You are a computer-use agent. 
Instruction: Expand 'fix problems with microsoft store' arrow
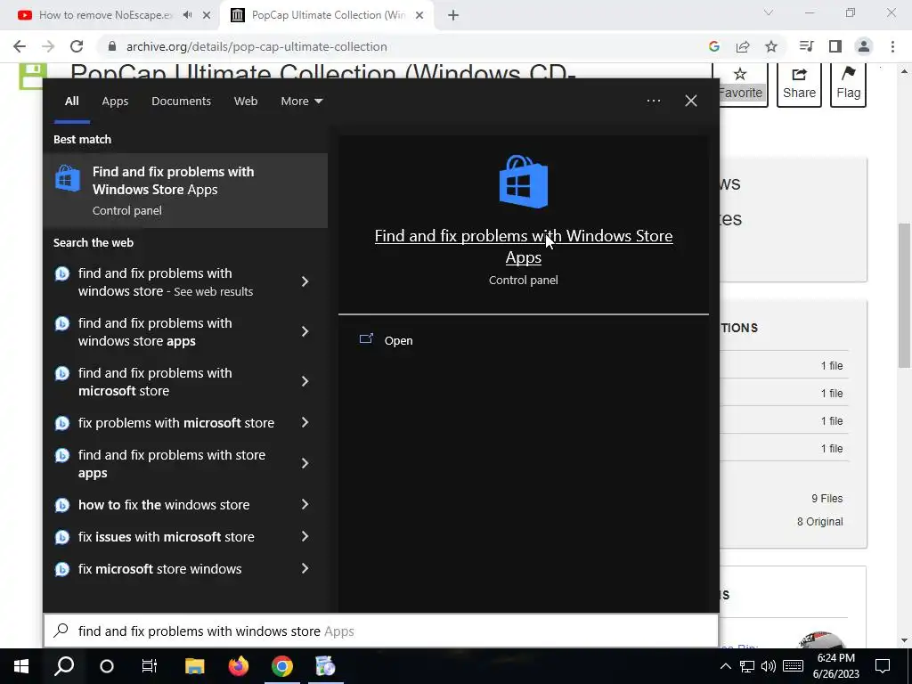point(305,423)
